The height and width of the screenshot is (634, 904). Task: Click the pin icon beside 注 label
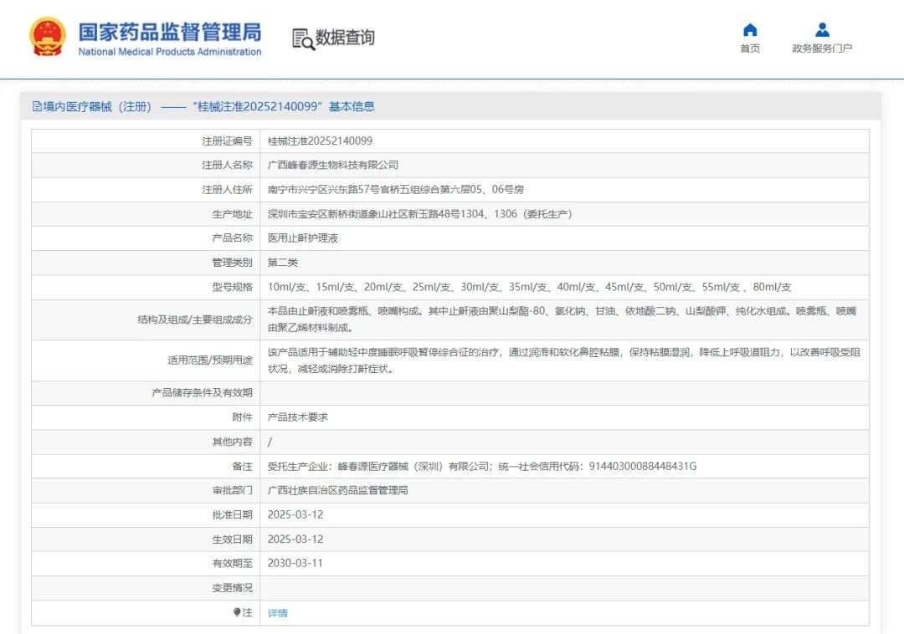click(235, 612)
